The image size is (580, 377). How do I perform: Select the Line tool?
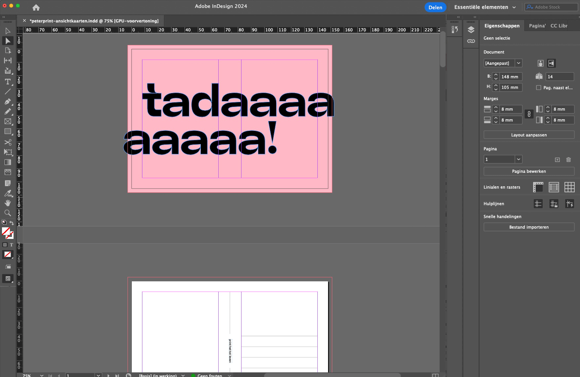(x=7, y=92)
